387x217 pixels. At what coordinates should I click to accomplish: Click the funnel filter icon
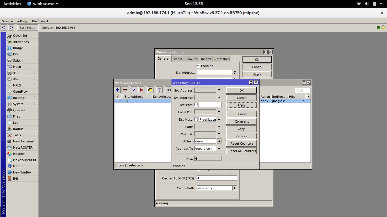pos(160,90)
